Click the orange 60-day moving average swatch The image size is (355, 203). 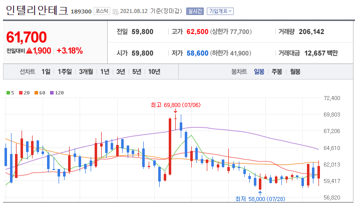tap(36, 92)
